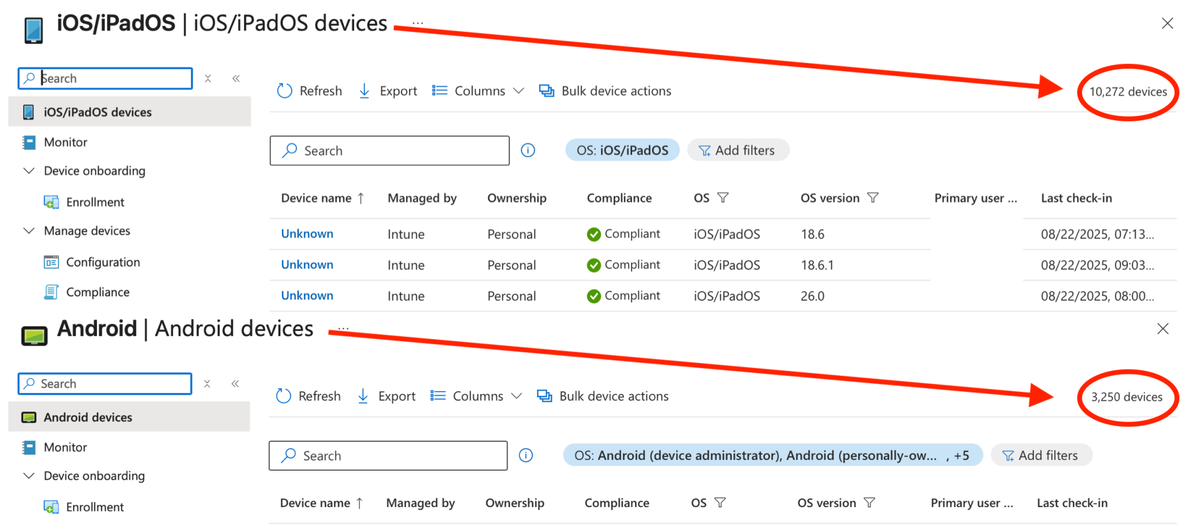Open Monitor in the iOS/iPadOS sidebar
Image resolution: width=1196 pixels, height=531 pixels.
[65, 142]
